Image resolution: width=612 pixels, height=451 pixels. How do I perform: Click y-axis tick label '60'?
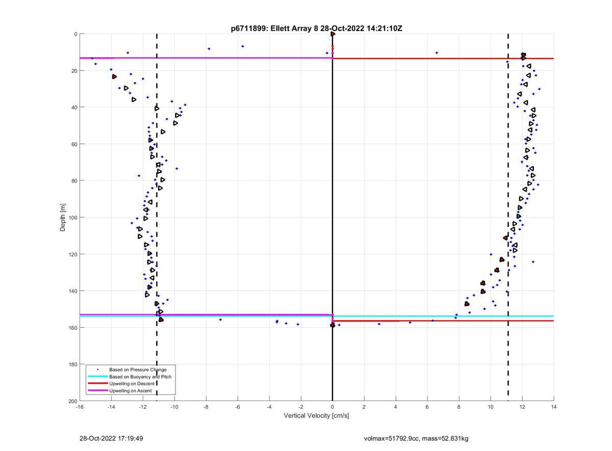(74, 144)
